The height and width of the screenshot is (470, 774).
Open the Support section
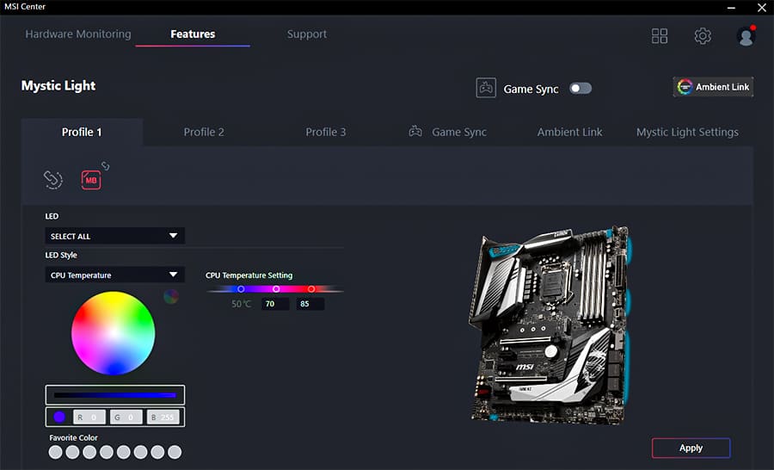coord(307,34)
